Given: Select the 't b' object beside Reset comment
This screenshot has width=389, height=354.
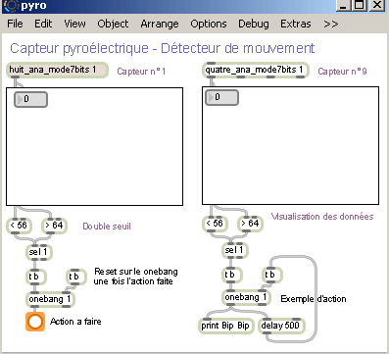Looking at the screenshot, I should 76,277.
